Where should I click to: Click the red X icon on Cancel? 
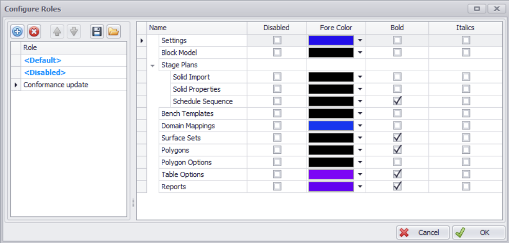pyautogui.click(x=405, y=232)
